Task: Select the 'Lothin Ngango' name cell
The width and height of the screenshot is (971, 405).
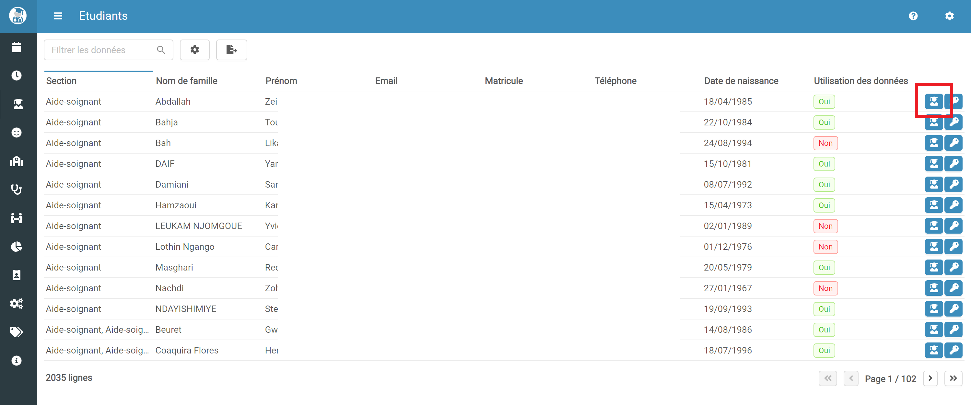Action: (185, 246)
